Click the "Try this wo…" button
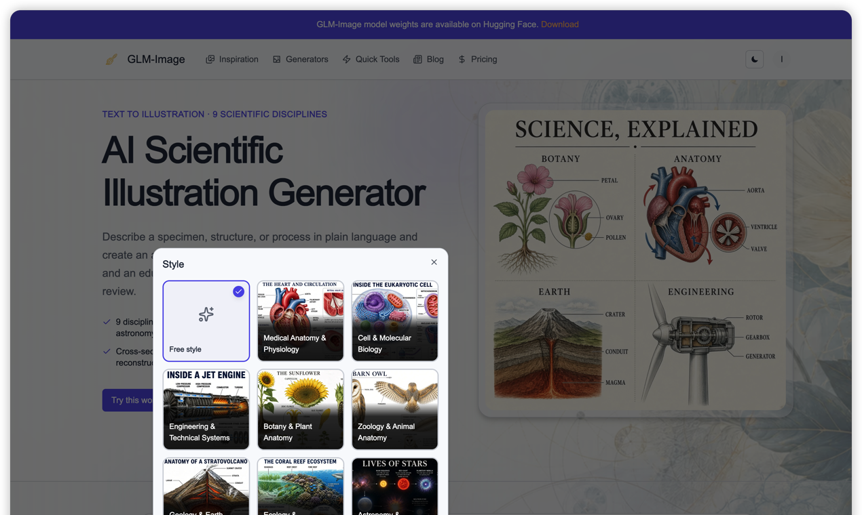 128,400
